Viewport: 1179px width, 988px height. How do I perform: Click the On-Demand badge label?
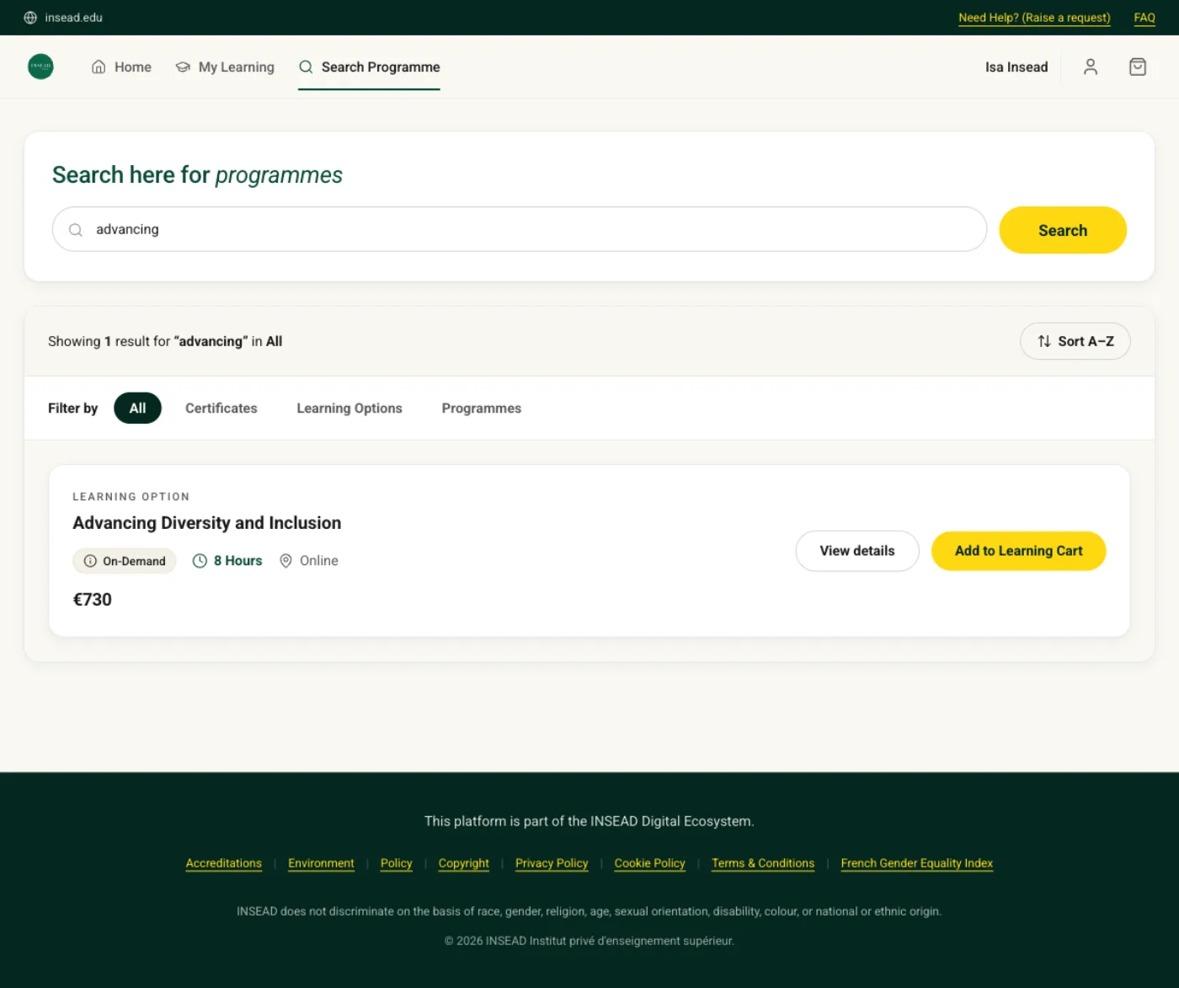134,561
